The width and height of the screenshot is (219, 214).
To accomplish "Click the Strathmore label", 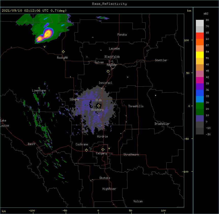I will point(131,155).
